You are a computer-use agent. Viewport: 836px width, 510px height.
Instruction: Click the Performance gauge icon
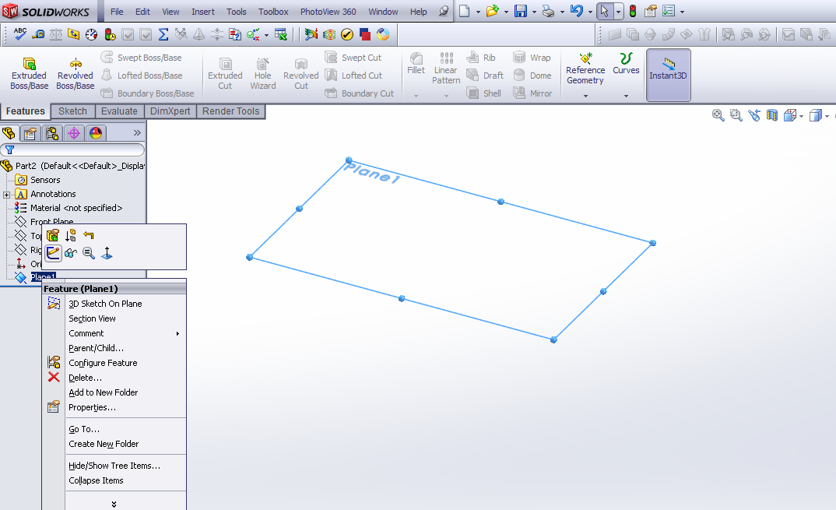click(x=91, y=35)
